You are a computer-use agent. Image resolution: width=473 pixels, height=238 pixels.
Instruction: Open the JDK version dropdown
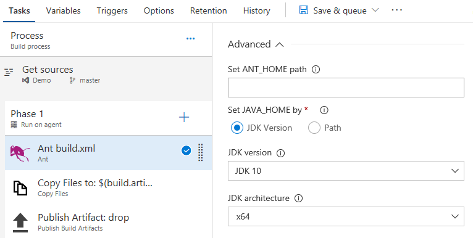pos(346,171)
